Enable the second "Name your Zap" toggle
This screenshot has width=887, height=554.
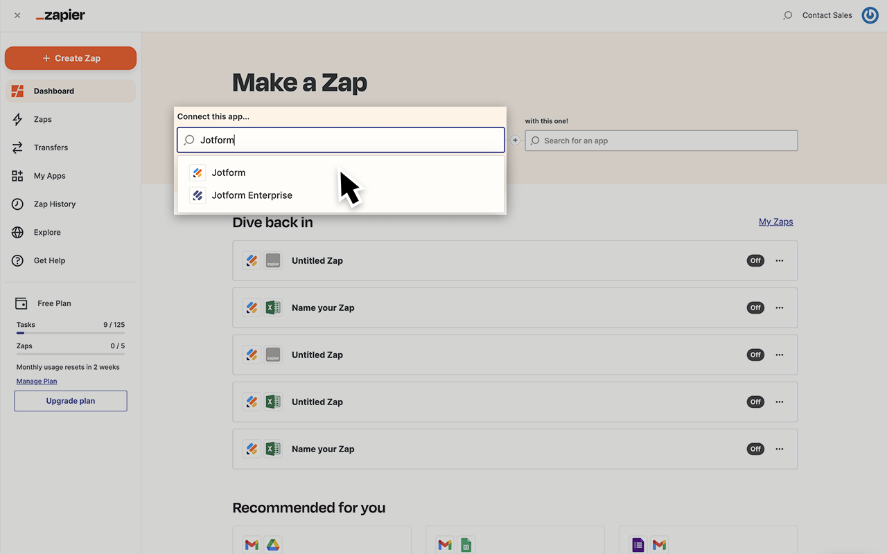755,449
